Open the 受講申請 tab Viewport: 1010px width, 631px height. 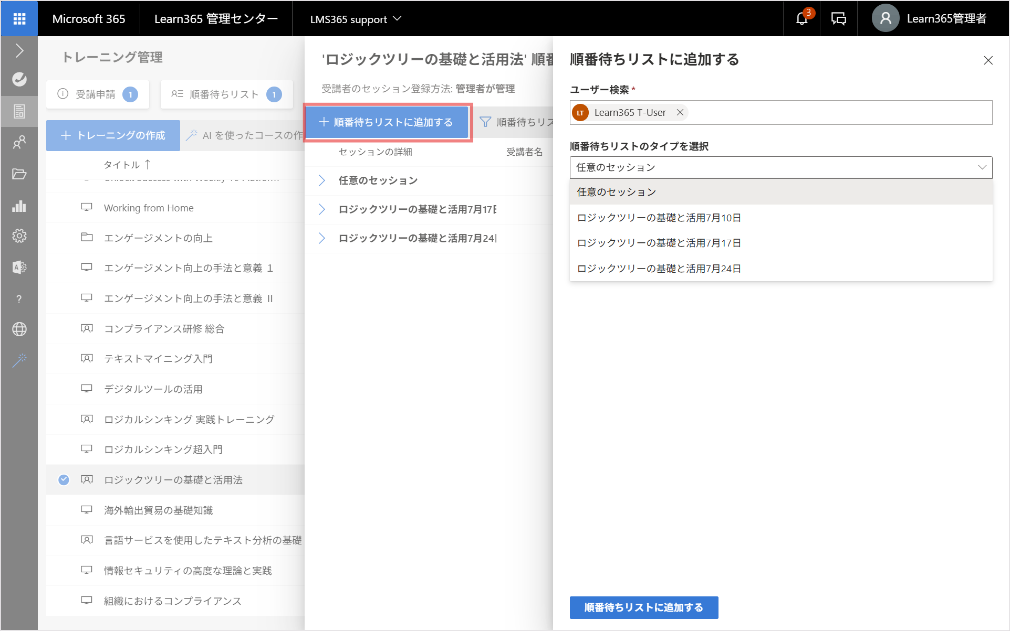[x=98, y=94]
